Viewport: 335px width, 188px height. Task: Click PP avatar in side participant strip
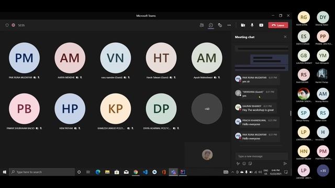click(323, 37)
